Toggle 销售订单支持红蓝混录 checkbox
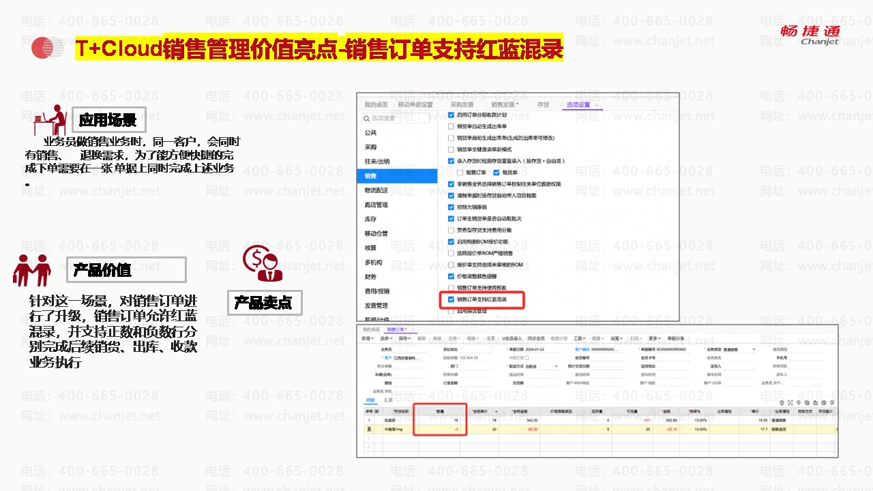Viewport: 873px width, 491px height. [451, 299]
